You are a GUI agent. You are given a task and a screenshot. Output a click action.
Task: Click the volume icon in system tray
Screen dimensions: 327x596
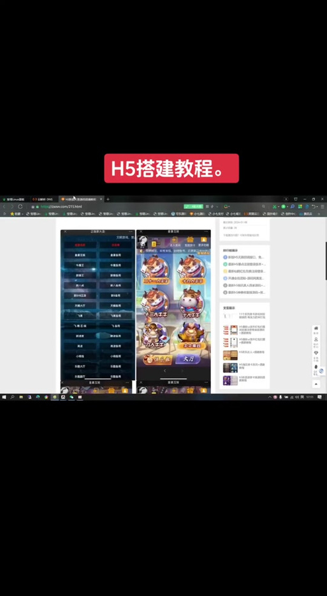point(297,397)
